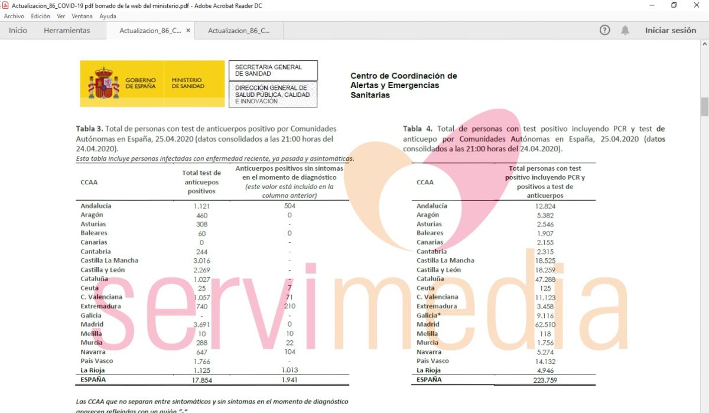Click La Rioja value 1.013
709x413 pixels.
coord(290,370)
